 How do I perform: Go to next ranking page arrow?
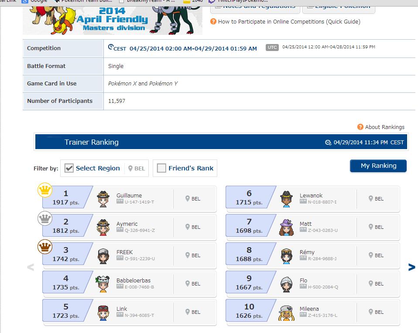(x=411, y=267)
